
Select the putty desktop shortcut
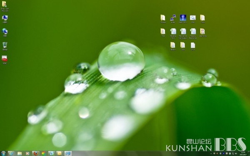(x=173, y=19)
